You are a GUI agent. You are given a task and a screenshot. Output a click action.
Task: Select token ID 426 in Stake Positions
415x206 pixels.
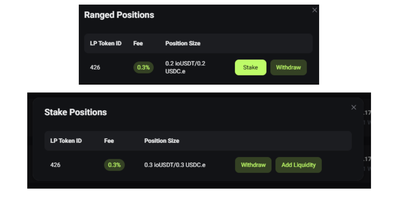55,165
